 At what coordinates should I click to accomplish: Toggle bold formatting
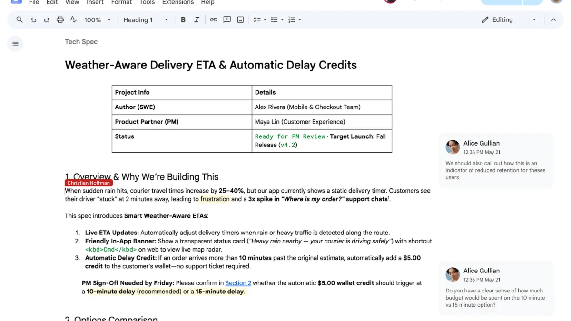(x=183, y=19)
